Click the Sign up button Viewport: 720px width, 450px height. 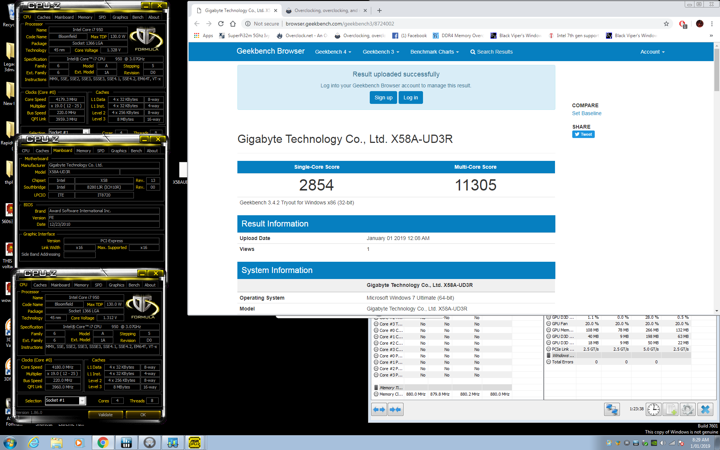click(383, 97)
